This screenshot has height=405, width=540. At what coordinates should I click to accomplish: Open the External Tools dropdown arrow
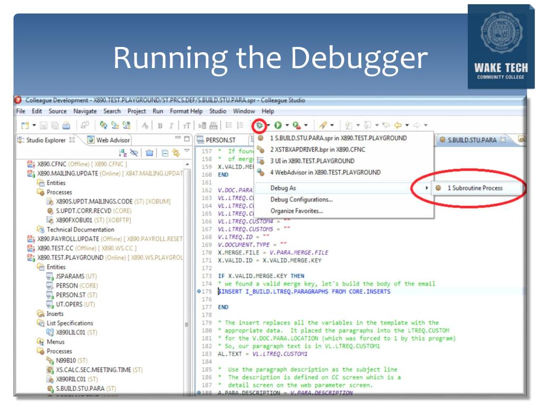[x=306, y=126]
